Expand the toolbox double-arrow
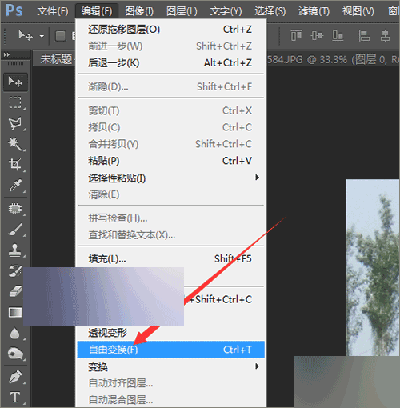The height and width of the screenshot is (408, 400). pos(6,54)
